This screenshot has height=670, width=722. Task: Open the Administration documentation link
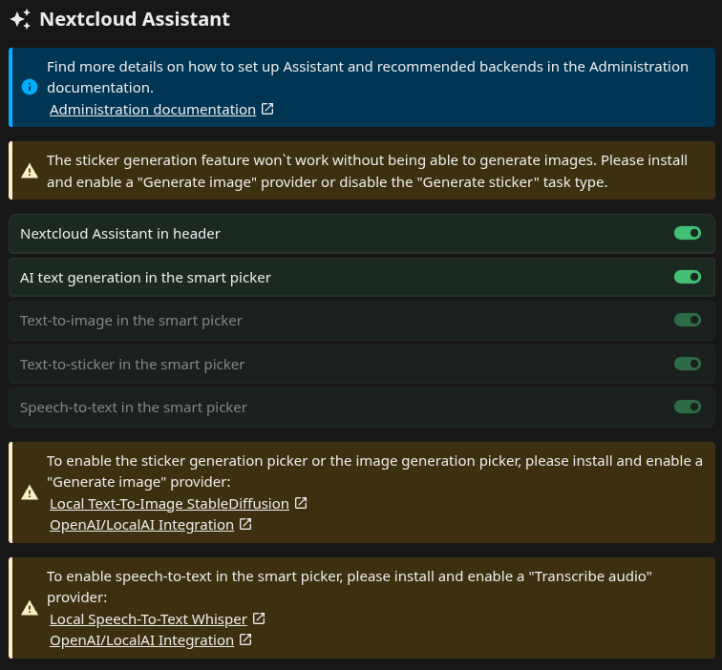(153, 110)
